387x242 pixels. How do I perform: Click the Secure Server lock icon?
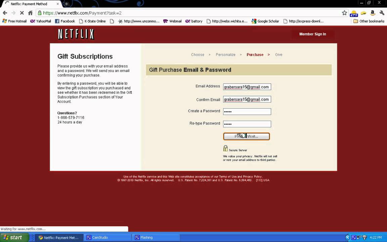coord(226,148)
